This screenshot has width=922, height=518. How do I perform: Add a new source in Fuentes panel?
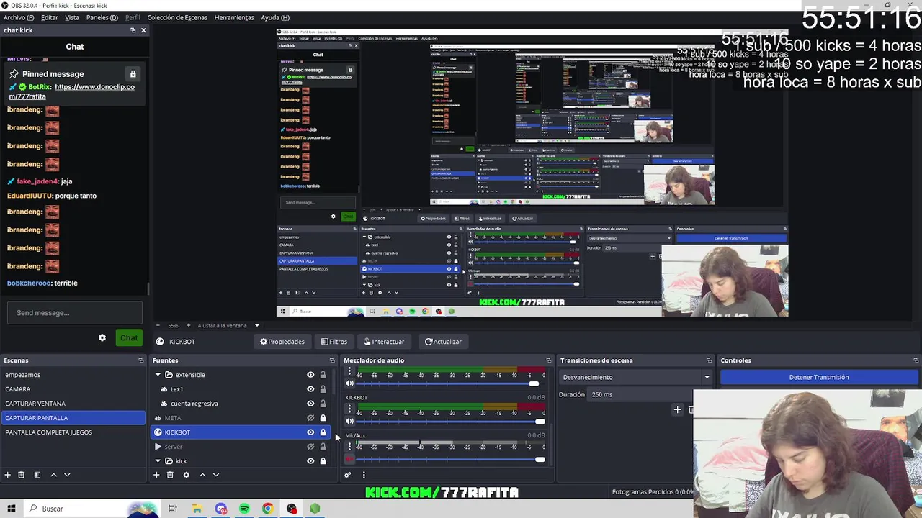(156, 475)
